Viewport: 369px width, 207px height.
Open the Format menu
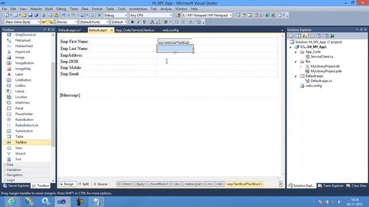[x=97, y=9]
